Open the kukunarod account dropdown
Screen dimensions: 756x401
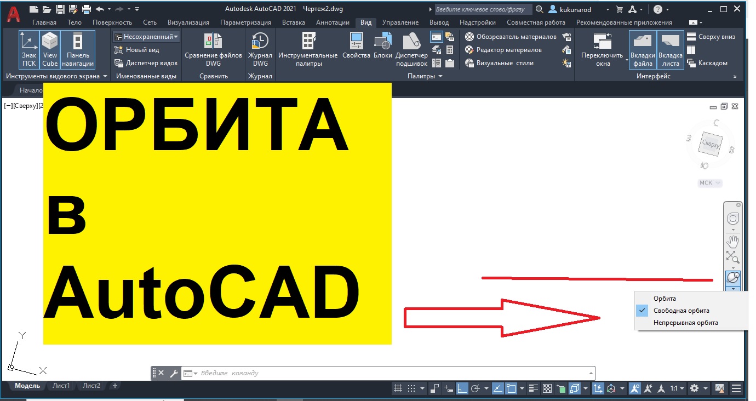pyautogui.click(x=580, y=9)
